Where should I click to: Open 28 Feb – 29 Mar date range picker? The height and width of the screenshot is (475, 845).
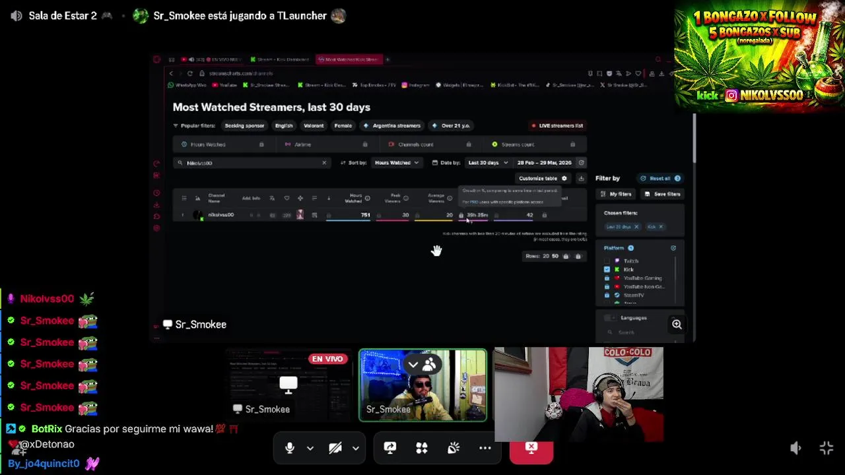pyautogui.click(x=545, y=162)
